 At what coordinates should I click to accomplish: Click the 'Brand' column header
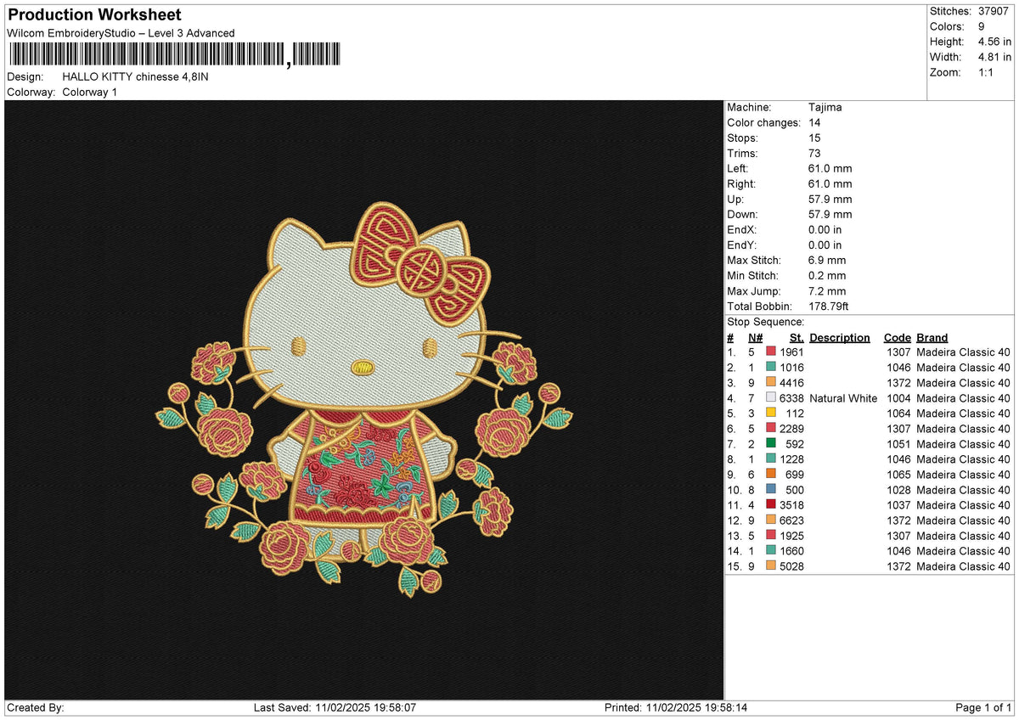tap(932, 338)
